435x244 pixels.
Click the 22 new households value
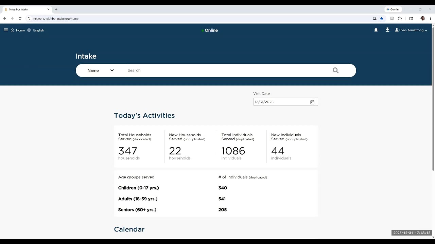pos(175,150)
